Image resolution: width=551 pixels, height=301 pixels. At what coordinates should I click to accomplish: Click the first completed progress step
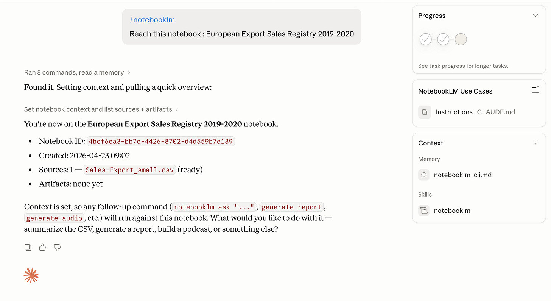[425, 39]
